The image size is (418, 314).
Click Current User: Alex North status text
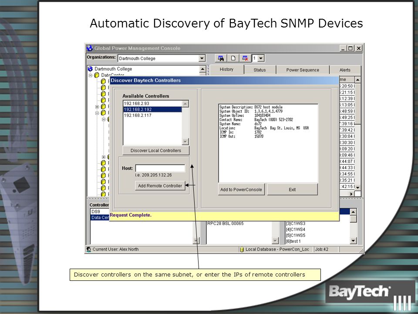tap(115, 249)
